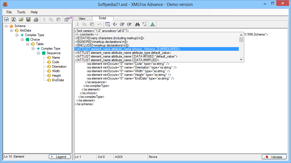291x163 pixels.
Task: Switch to the Script tab
Action: pyautogui.click(x=102, y=18)
